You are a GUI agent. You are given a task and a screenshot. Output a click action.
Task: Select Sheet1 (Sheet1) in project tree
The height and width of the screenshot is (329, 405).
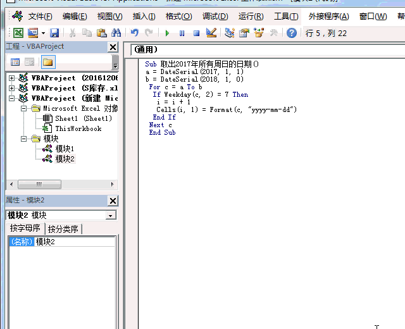coord(84,118)
